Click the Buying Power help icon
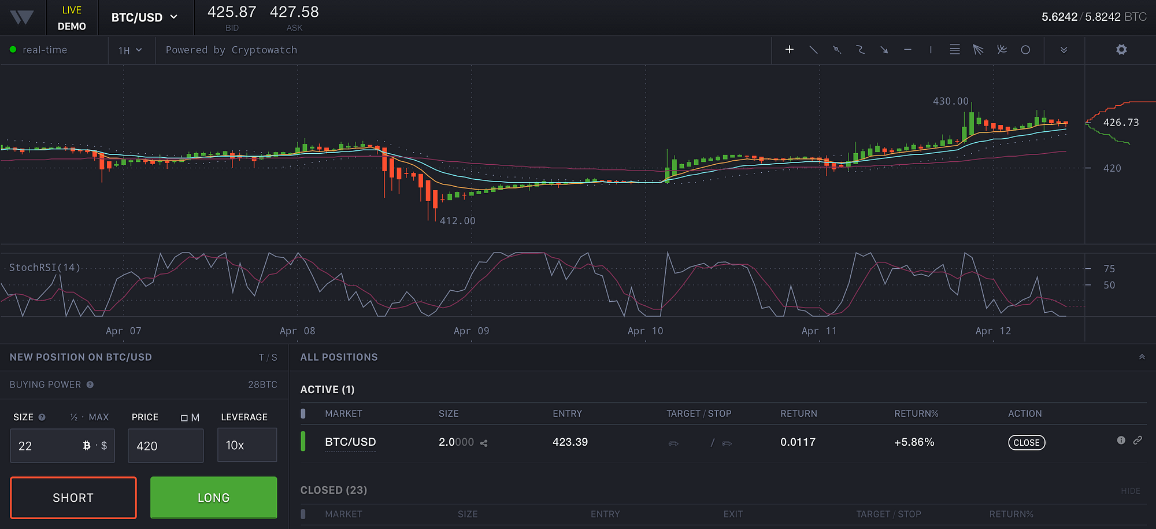 [x=90, y=384]
